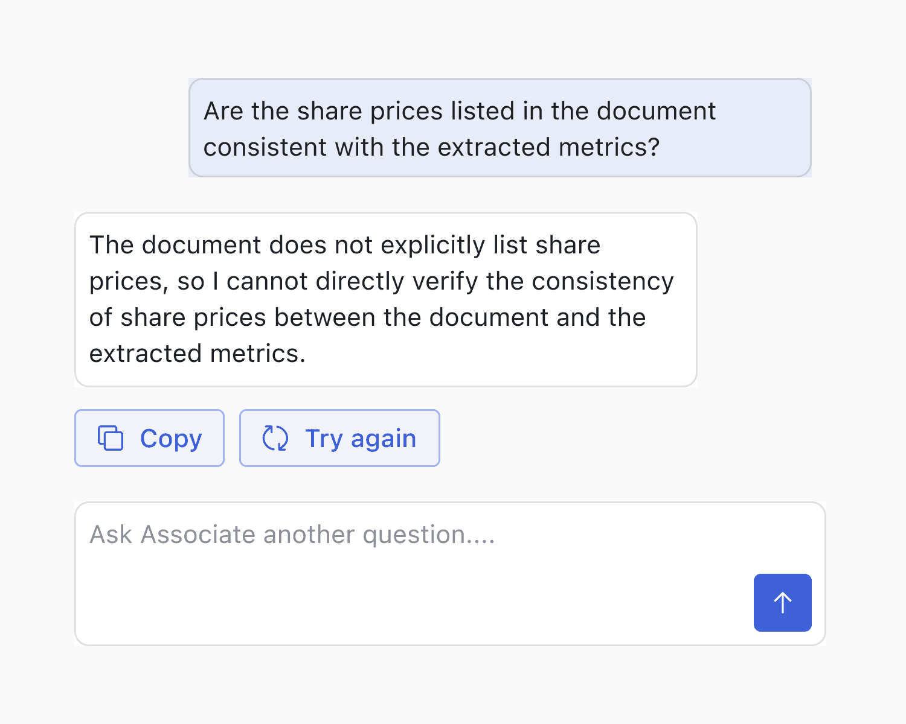Click 'of share prices between the document' line
This screenshot has height=724, width=906.
[367, 317]
